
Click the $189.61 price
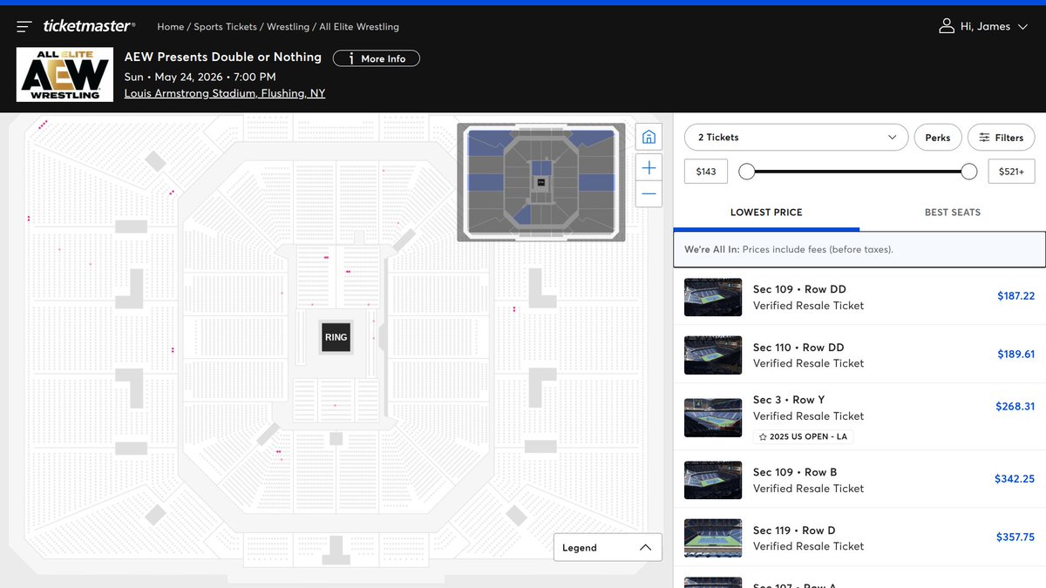1015,355
